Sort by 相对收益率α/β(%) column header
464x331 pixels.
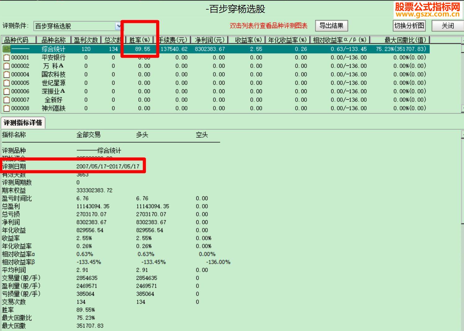click(340, 40)
